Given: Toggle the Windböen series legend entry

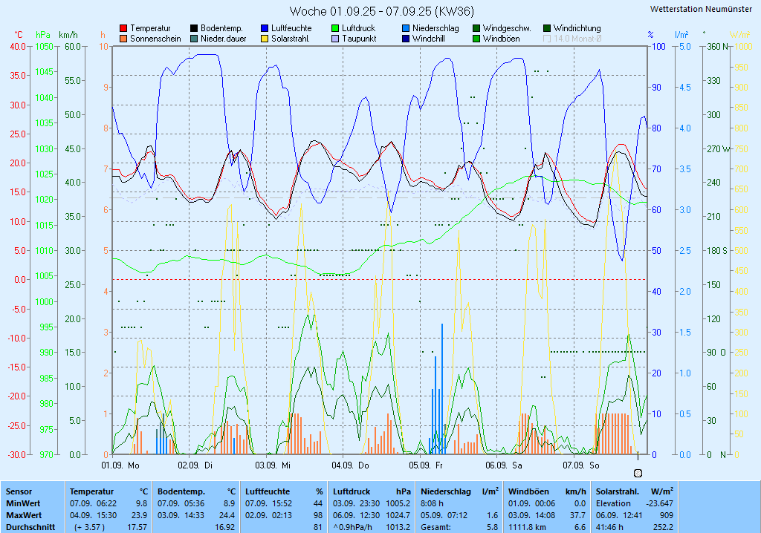Looking at the screenshot, I should coord(500,39).
